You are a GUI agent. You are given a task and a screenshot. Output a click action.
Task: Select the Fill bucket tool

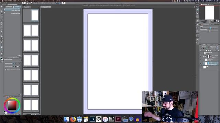(2, 40)
